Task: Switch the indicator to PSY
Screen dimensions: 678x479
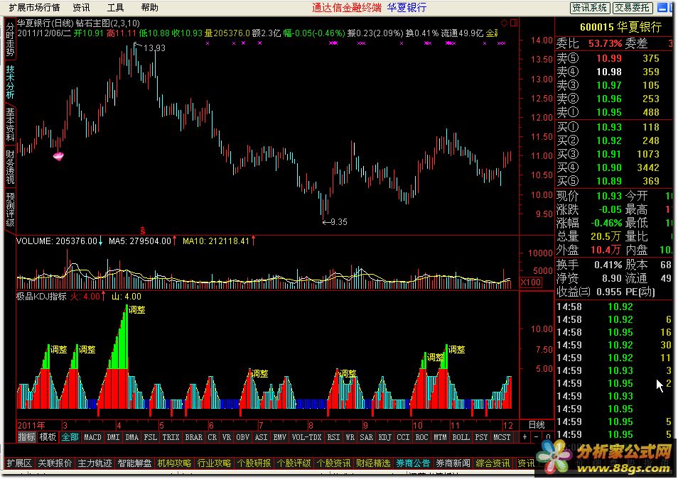Action: [481, 437]
